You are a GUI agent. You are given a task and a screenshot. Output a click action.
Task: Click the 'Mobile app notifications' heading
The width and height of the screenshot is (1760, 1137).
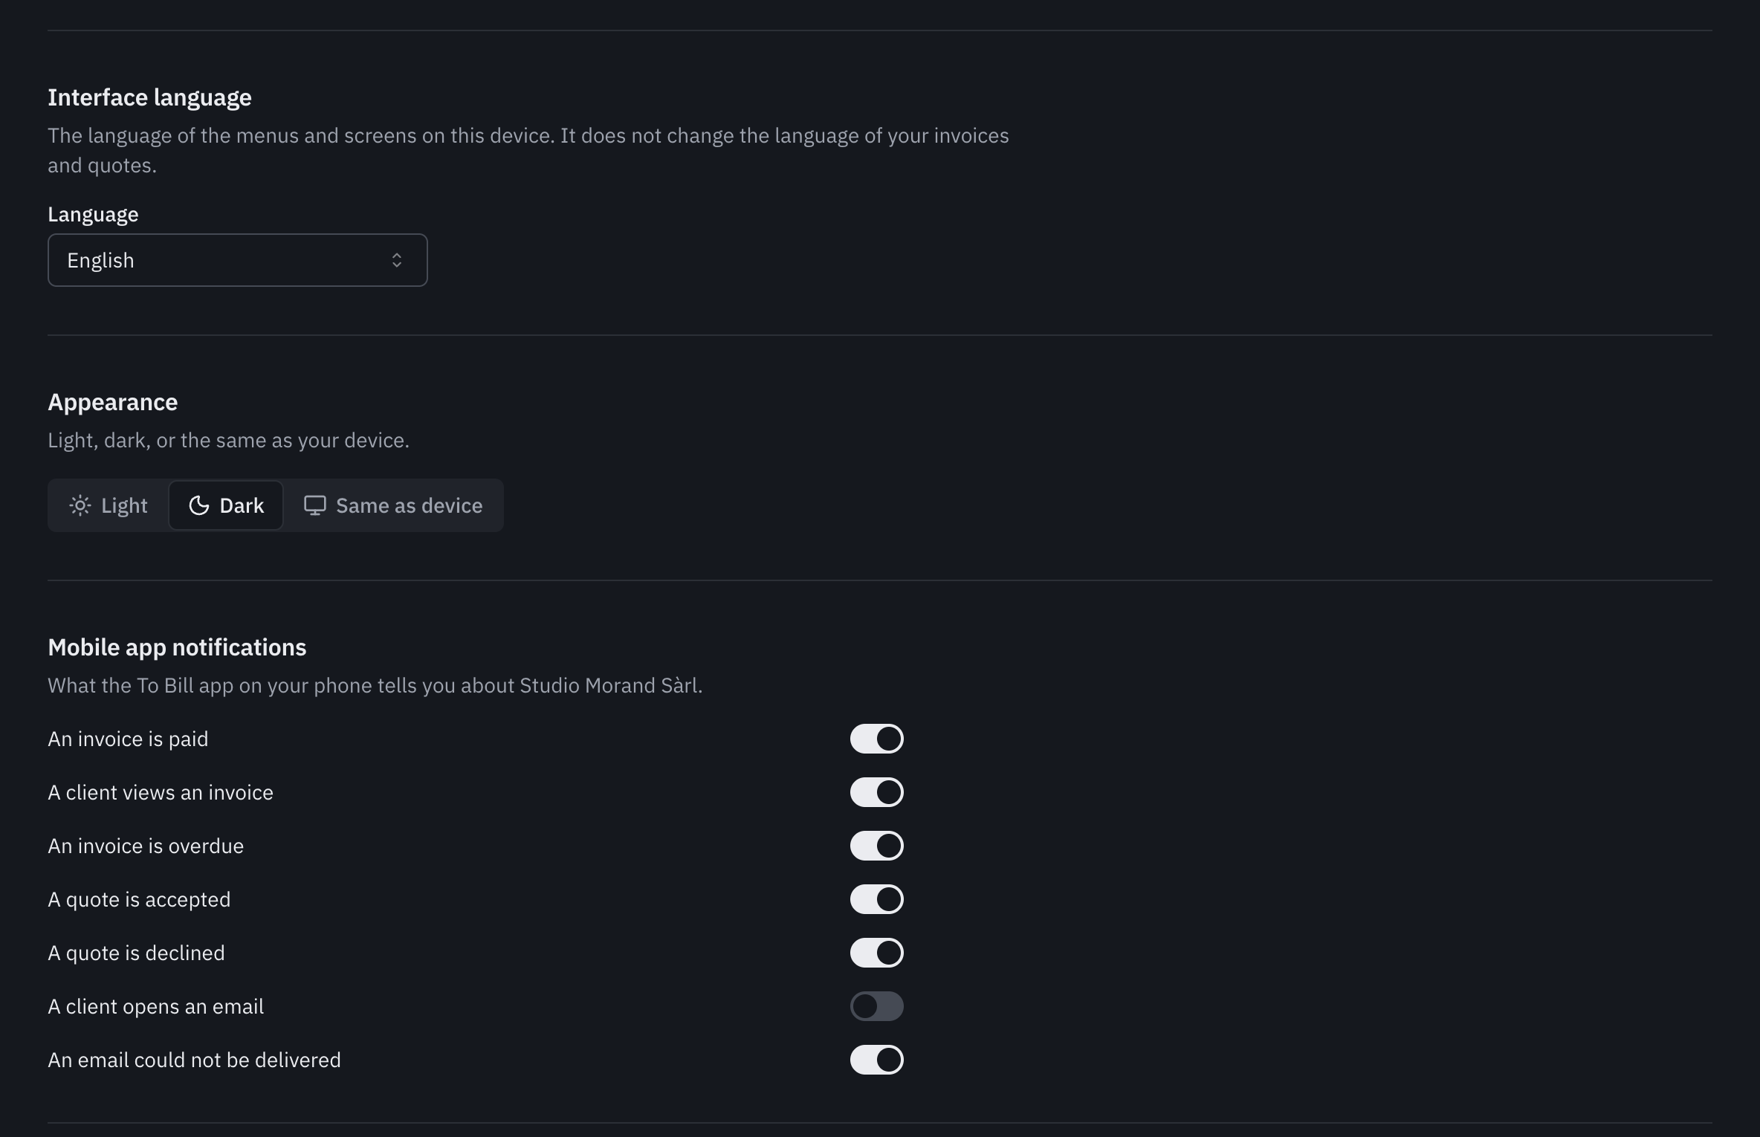point(177,647)
